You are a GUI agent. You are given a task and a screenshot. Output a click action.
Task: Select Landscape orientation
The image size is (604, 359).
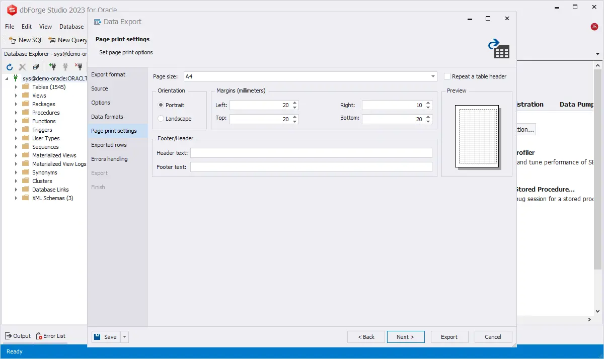click(x=161, y=119)
